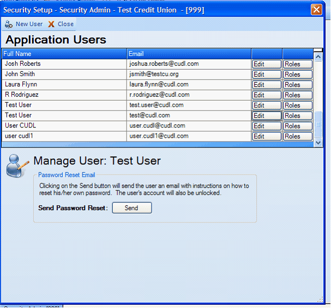The image size is (331, 308).
Task: Edit the R Rodriguez user
Action: point(267,95)
